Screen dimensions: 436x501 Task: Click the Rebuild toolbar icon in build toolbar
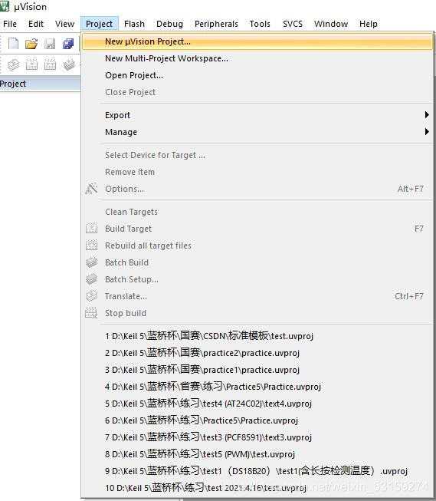(50, 65)
